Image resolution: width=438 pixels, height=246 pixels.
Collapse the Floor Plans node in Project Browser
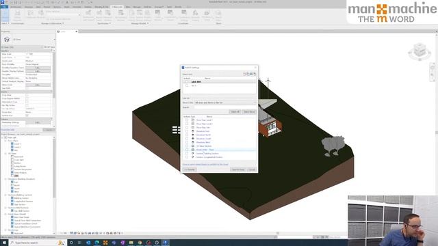[5, 141]
